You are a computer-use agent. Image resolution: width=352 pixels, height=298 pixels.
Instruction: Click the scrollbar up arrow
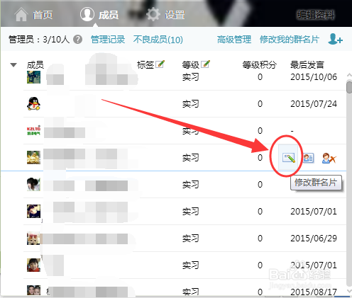click(349, 75)
